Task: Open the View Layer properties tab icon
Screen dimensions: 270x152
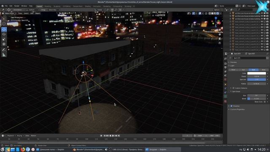Action: pyautogui.click(x=225, y=71)
